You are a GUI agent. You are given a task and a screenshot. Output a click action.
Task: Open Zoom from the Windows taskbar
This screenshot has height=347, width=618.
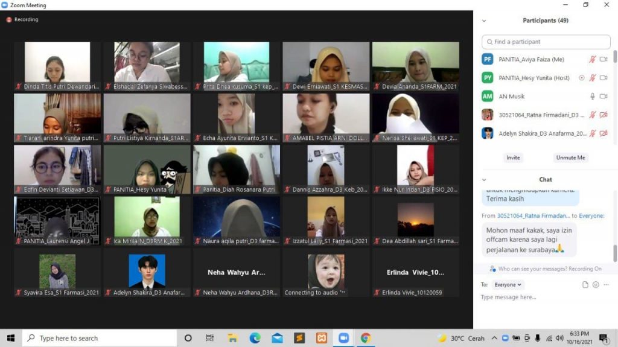pos(344,338)
